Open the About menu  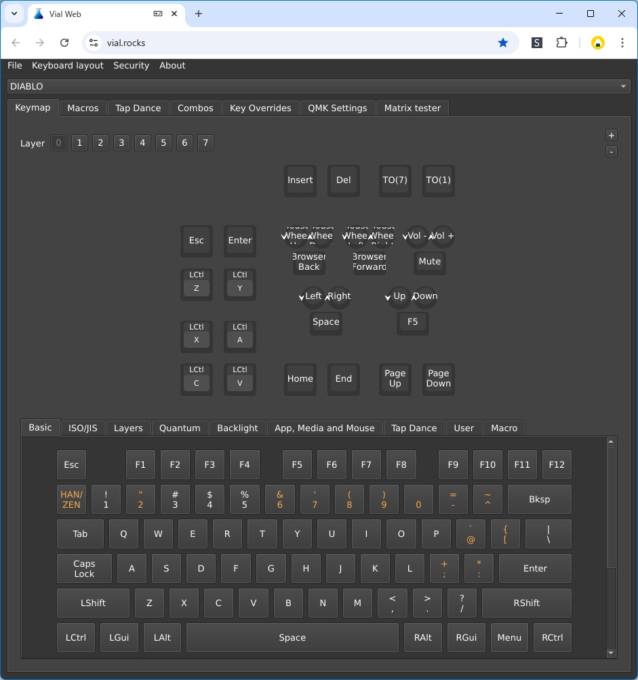click(172, 66)
